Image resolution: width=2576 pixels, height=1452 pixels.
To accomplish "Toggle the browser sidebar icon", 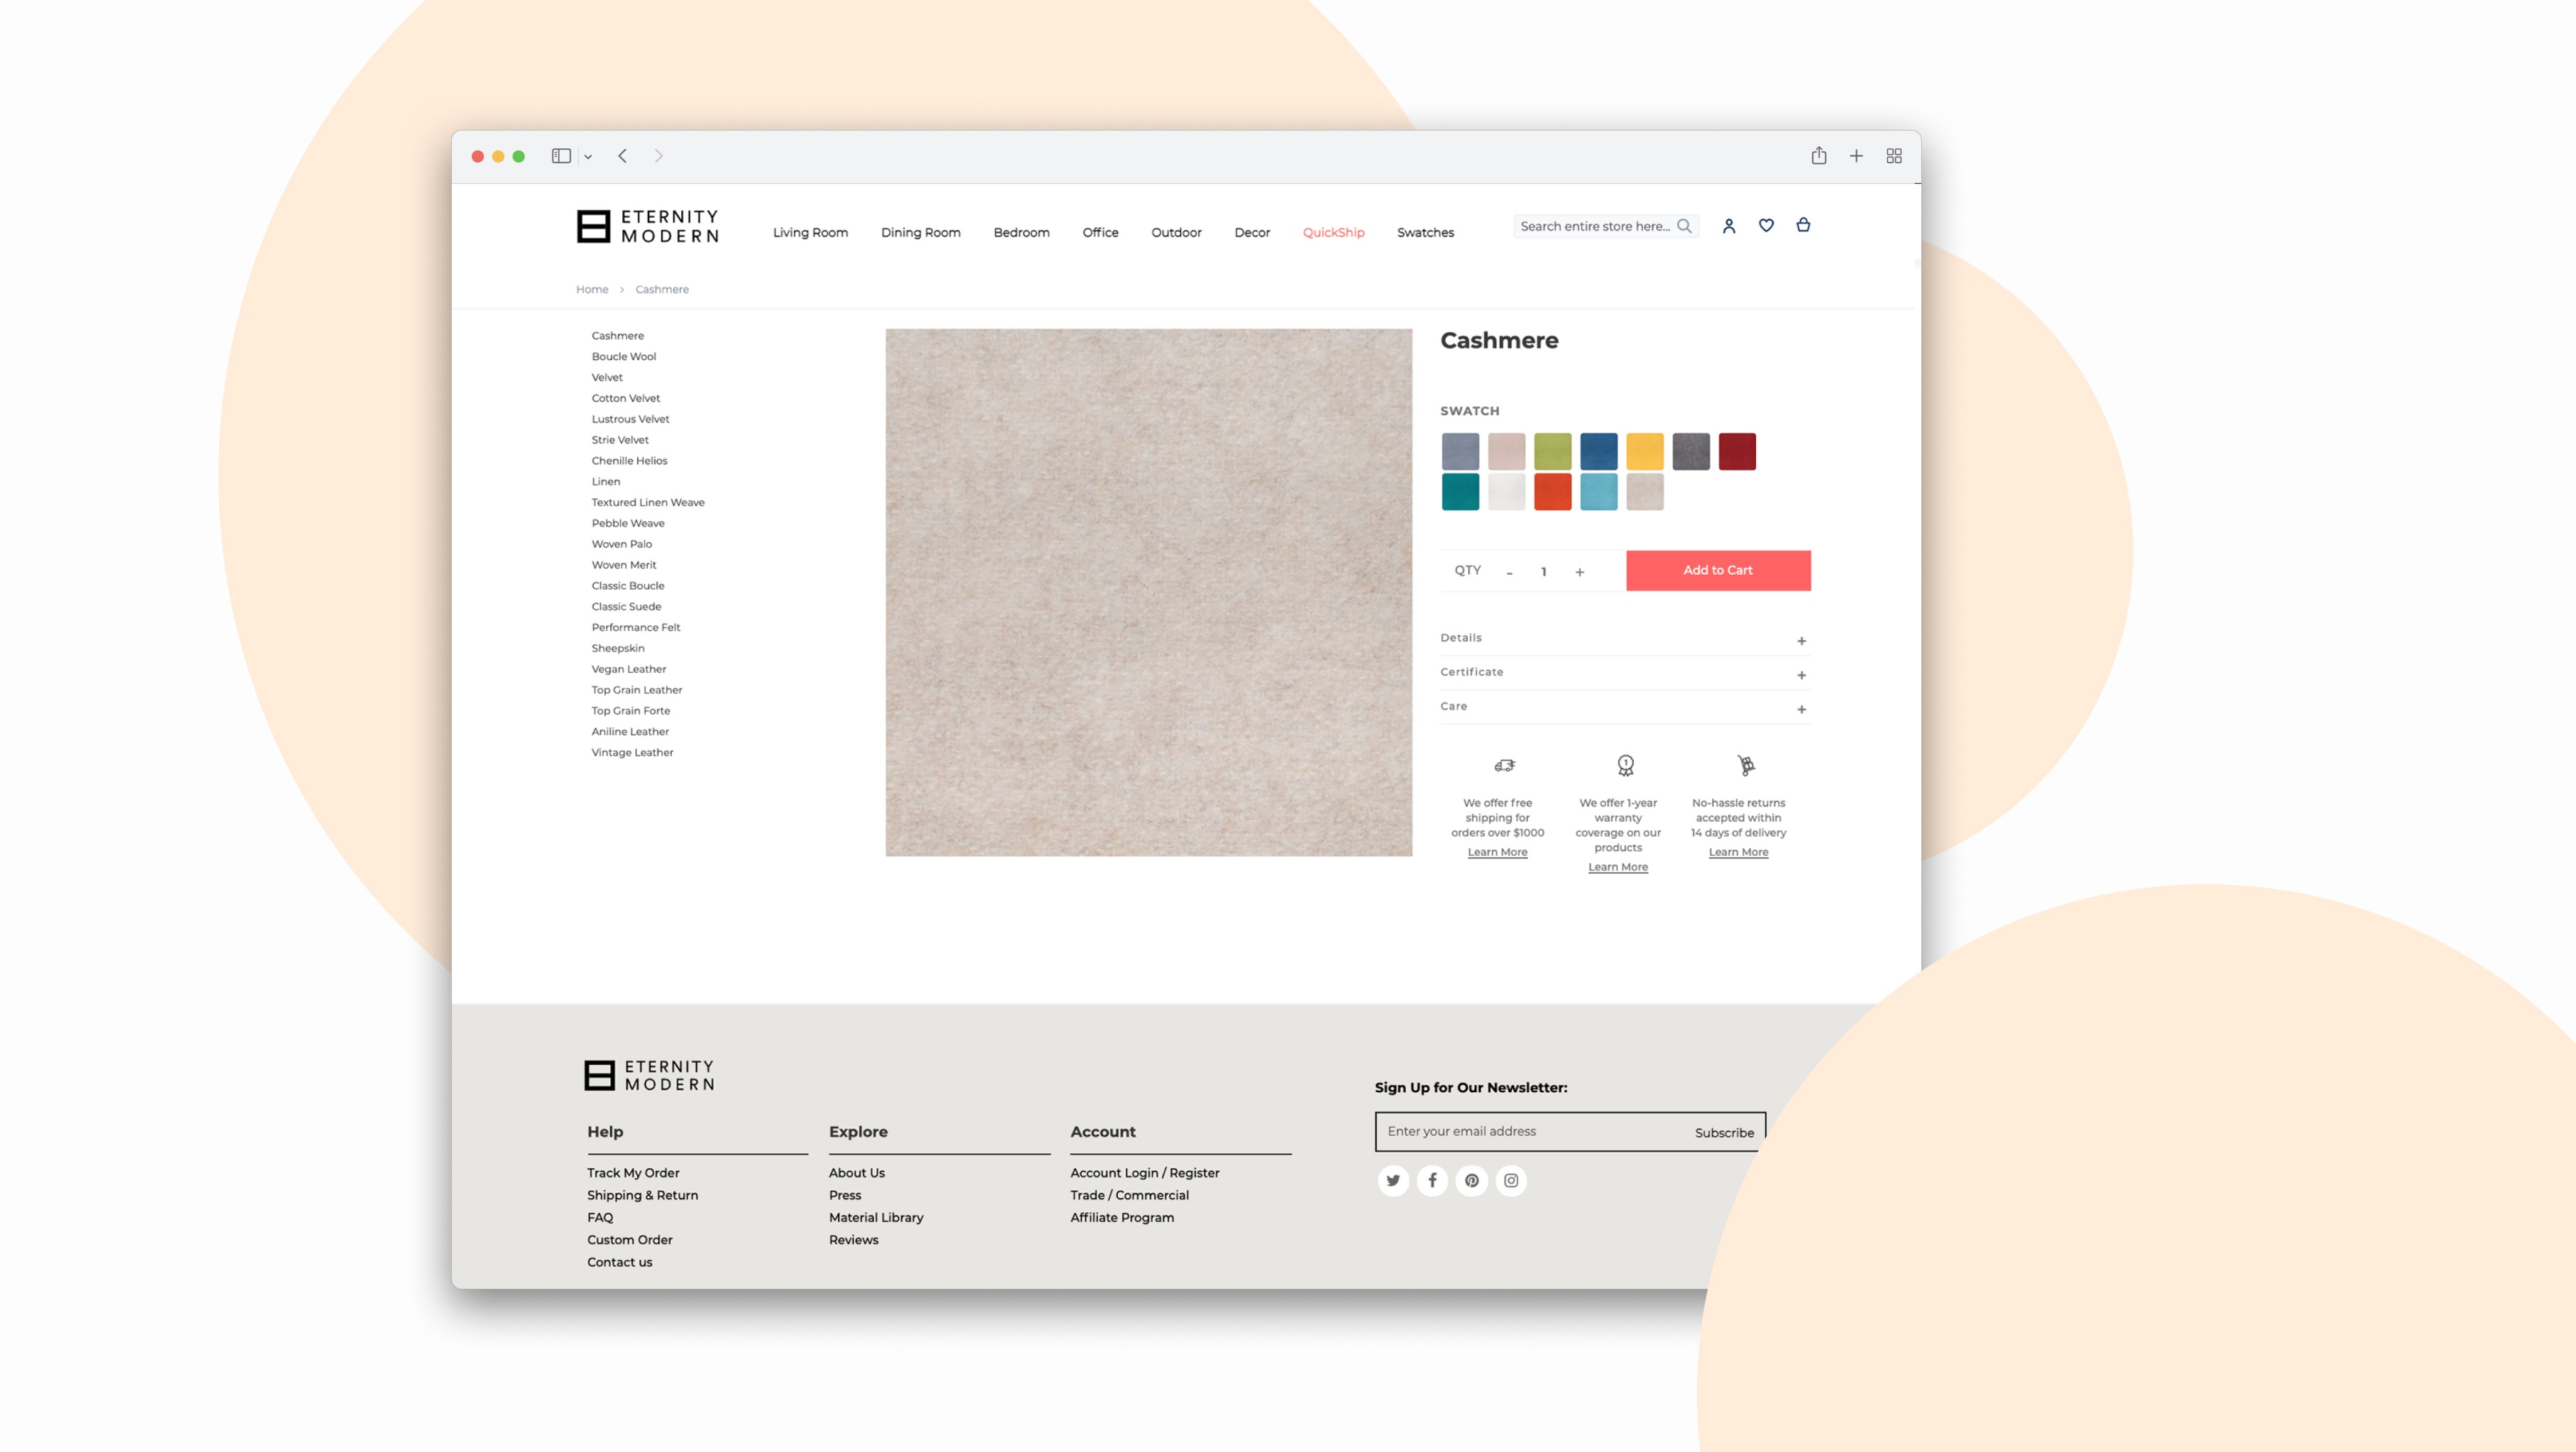I will [561, 156].
